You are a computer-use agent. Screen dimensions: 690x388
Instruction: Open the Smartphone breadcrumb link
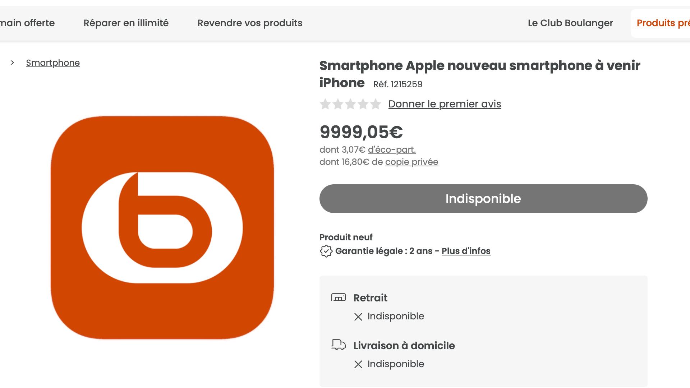(x=53, y=63)
